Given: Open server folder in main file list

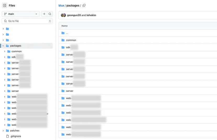Looking at the screenshot, I should (x=70, y=91).
